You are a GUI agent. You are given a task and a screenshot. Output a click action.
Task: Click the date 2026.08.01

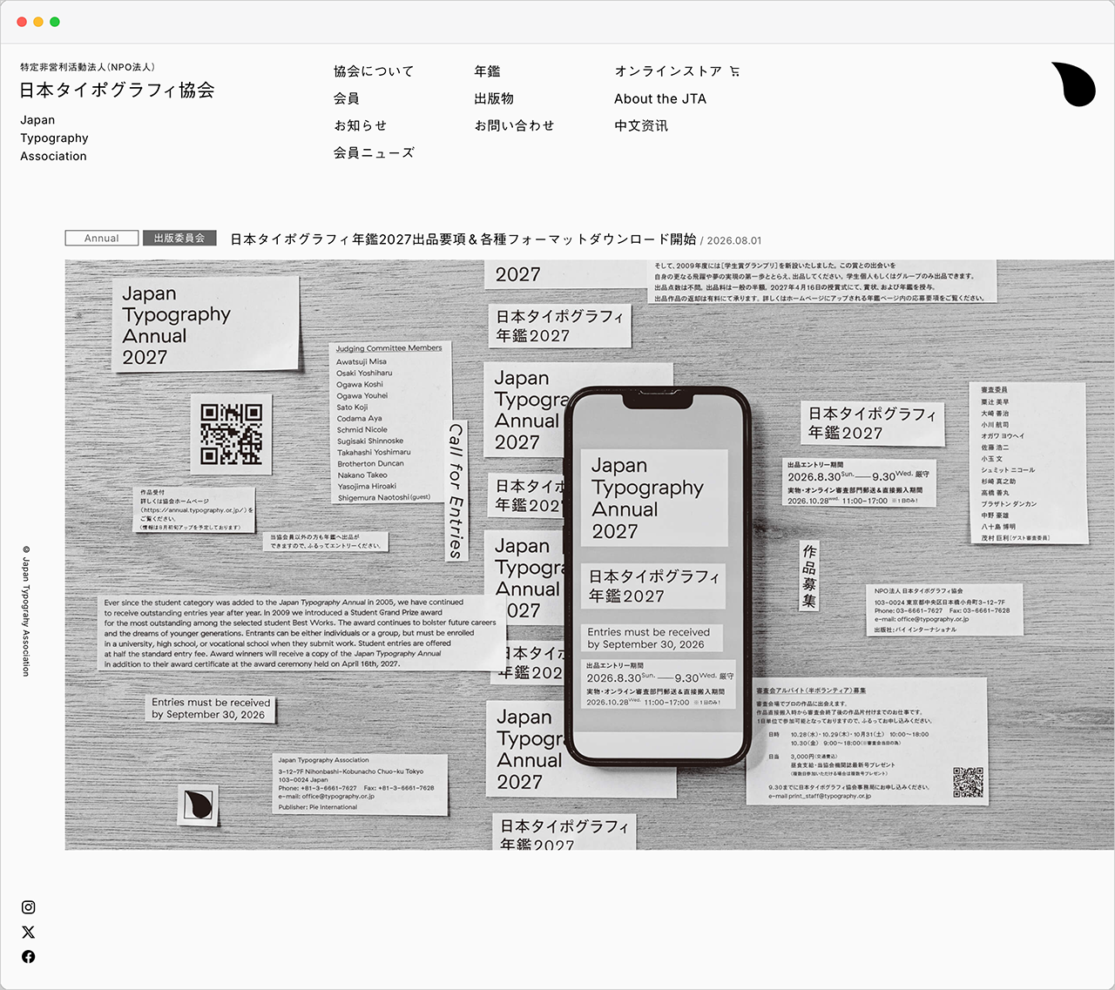(734, 240)
